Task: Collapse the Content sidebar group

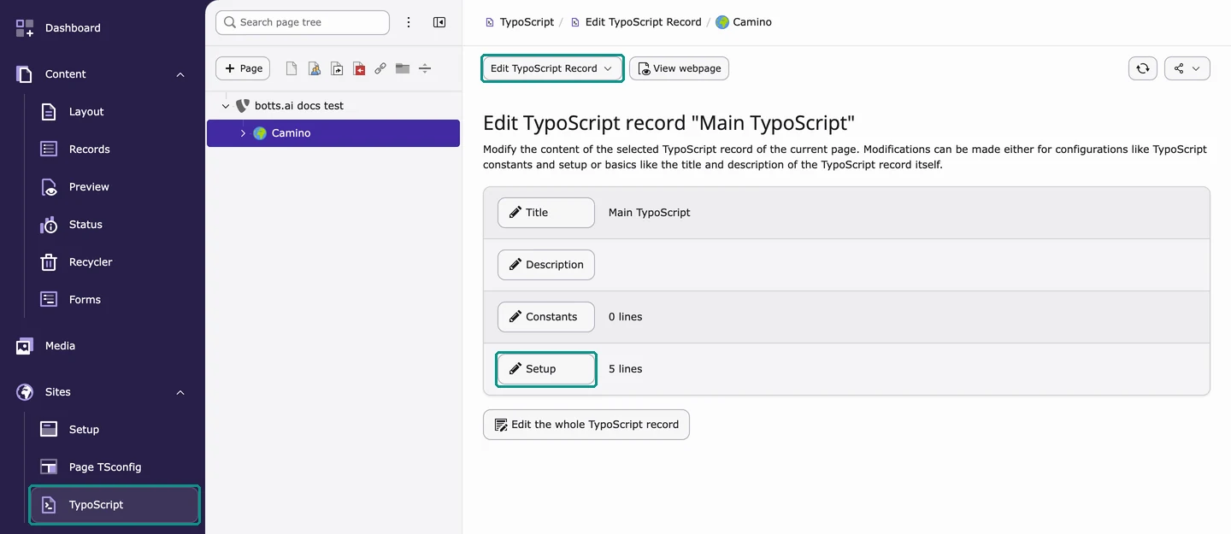Action: pos(180,74)
